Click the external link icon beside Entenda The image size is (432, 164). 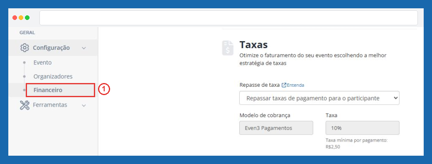point(284,85)
